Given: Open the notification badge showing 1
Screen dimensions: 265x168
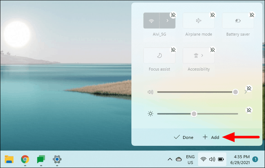Looking at the screenshot, I should pyautogui.click(x=255, y=159).
